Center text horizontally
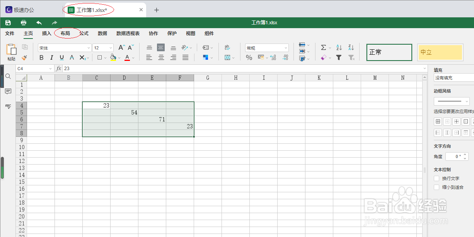The width and height of the screenshot is (474, 237). (161, 57)
